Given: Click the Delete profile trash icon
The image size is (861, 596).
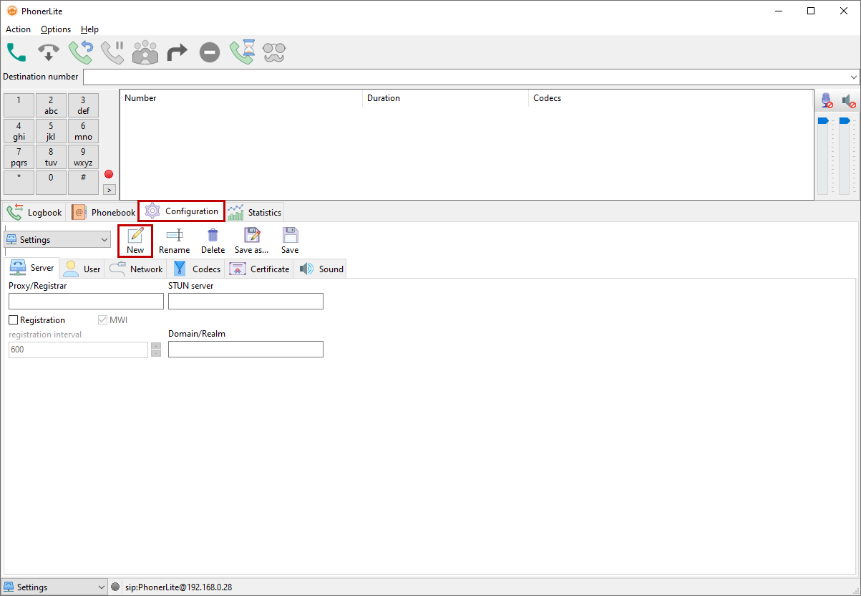Looking at the screenshot, I should [x=213, y=241].
